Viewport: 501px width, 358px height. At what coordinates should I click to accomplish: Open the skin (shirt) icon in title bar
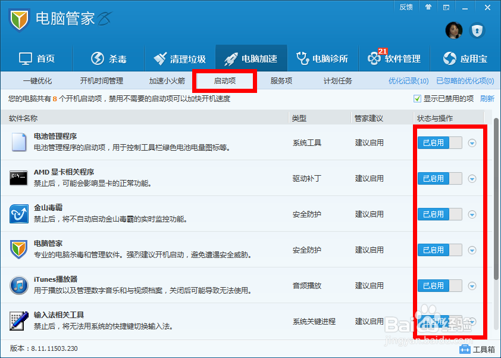pyautogui.click(x=428, y=7)
